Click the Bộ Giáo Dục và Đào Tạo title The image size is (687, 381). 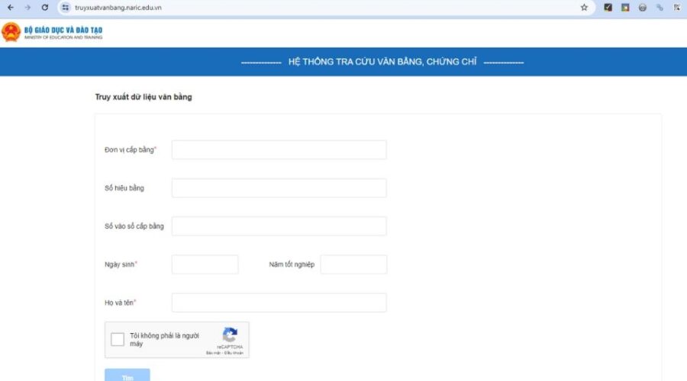63,30
